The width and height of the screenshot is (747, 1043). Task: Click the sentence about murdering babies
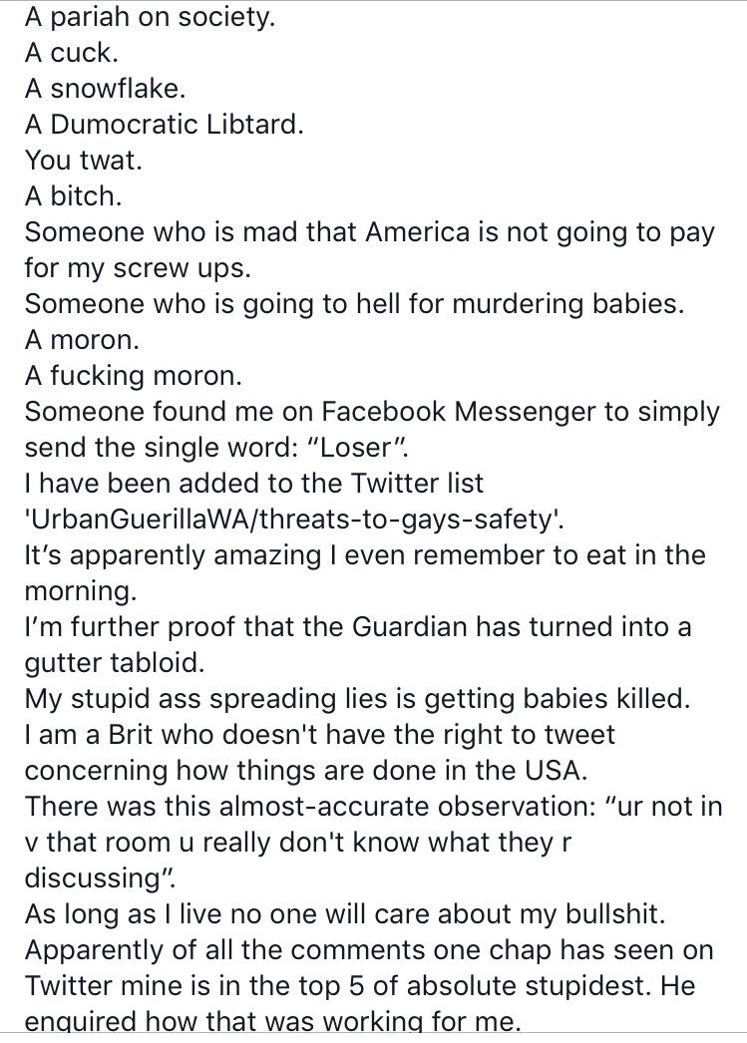pos(354,305)
